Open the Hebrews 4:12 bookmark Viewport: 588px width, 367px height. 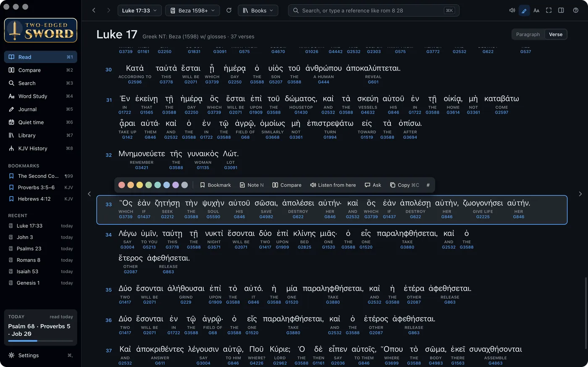tap(41, 199)
